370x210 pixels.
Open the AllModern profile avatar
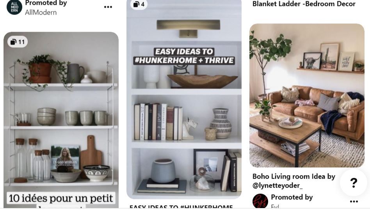coord(14,7)
